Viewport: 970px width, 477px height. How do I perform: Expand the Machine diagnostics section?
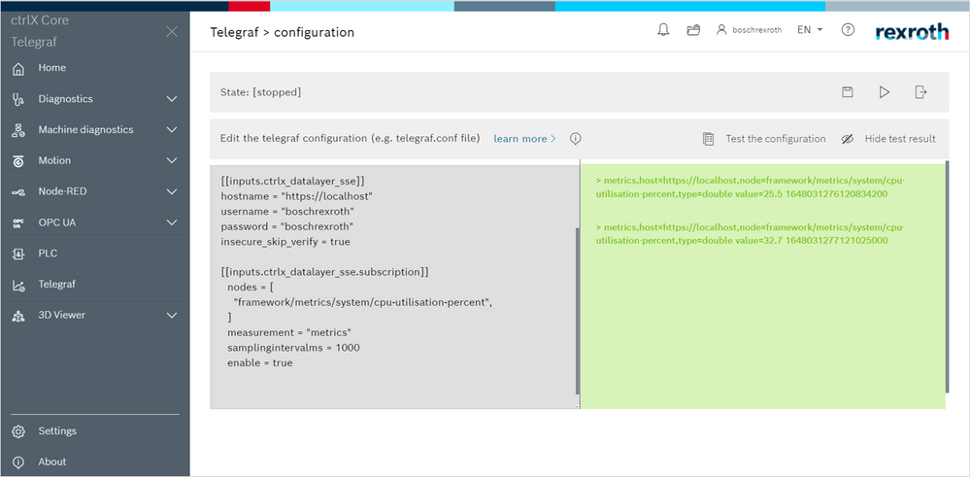point(172,130)
